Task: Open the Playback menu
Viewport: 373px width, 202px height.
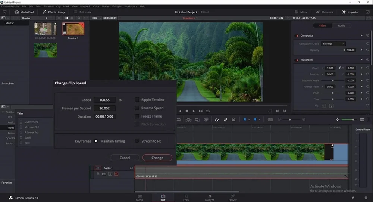Action: coord(85,6)
